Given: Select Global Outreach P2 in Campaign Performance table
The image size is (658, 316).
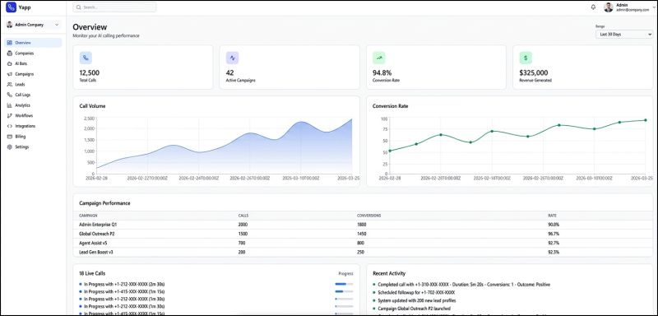Looking at the screenshot, I should 363,234.
